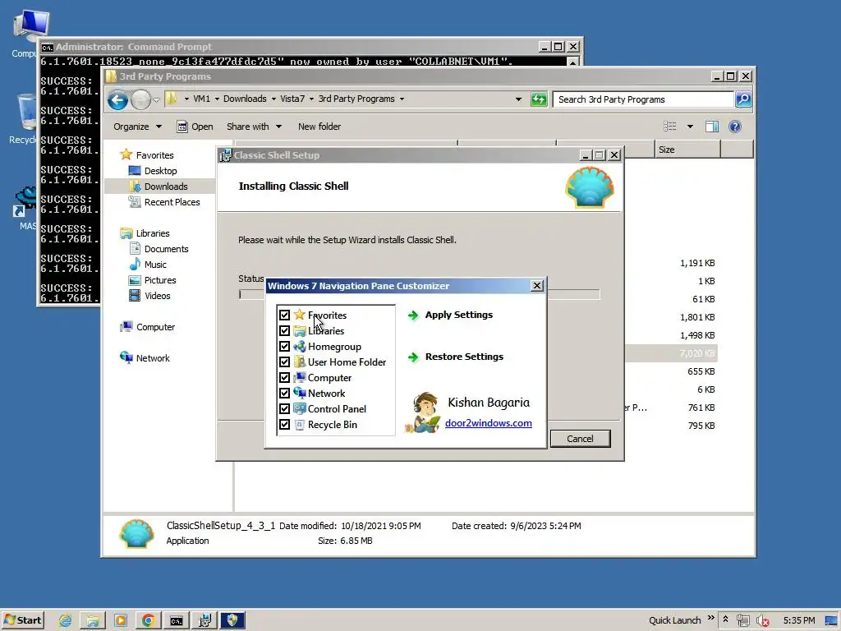Click the Homegroup icon in Customizer list
Image resolution: width=841 pixels, height=631 pixels.
click(x=299, y=347)
